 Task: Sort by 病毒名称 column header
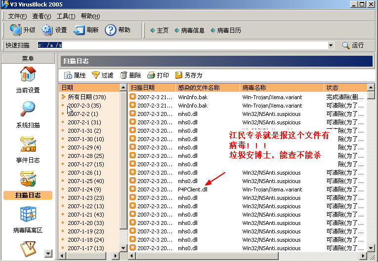(282, 88)
